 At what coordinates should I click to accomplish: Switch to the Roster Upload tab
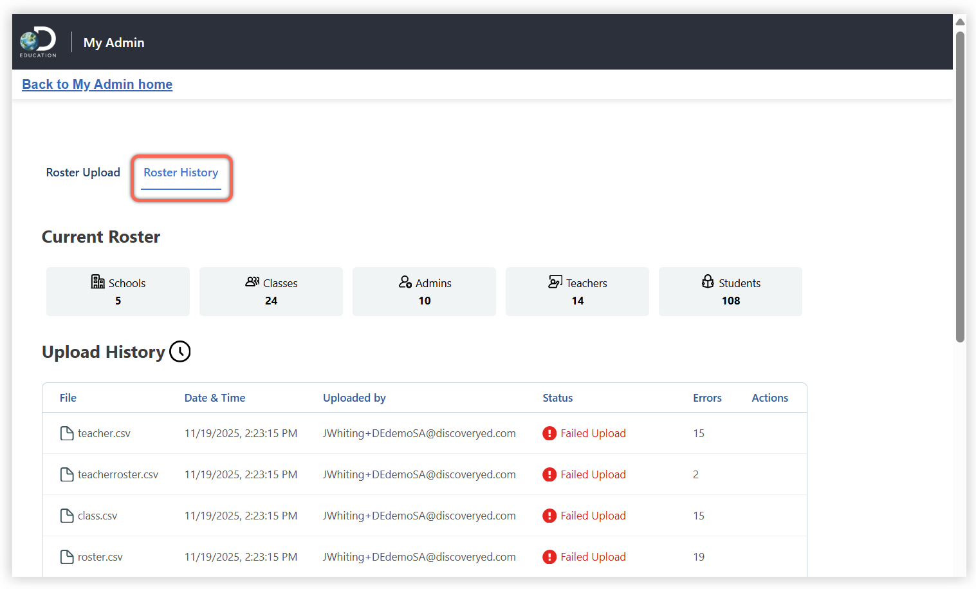pyautogui.click(x=83, y=173)
